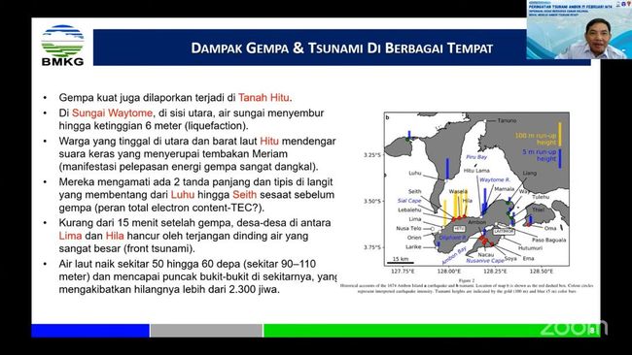Click the 'Waytome R.' label on the map
Image resolution: width=632 pixels, height=355 pixels.
495,179
